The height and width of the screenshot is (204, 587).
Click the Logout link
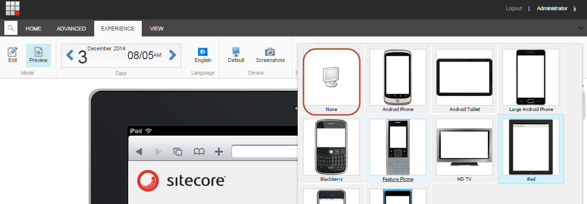point(514,8)
